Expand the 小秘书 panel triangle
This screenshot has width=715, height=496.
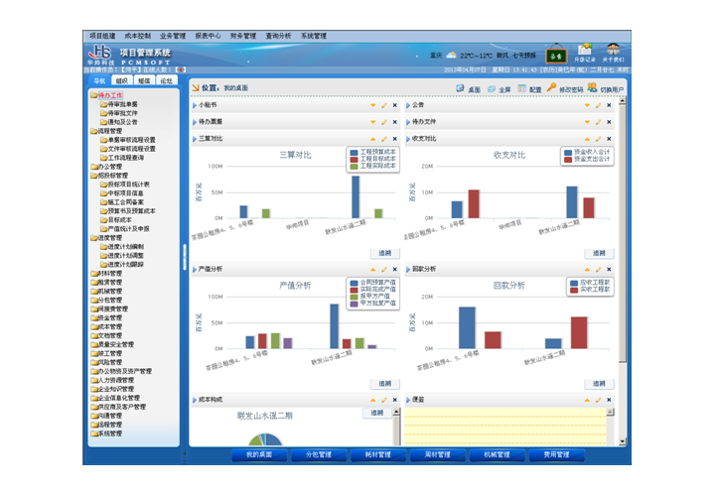coord(194,105)
